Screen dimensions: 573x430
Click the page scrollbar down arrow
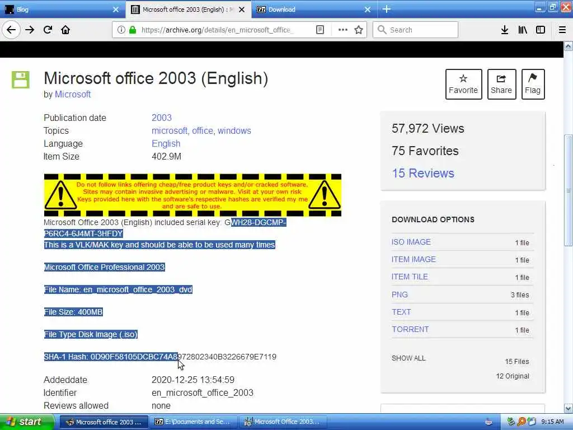pyautogui.click(x=568, y=408)
